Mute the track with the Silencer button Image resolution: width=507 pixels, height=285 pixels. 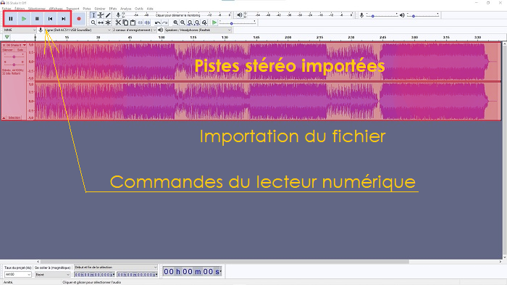8,50
